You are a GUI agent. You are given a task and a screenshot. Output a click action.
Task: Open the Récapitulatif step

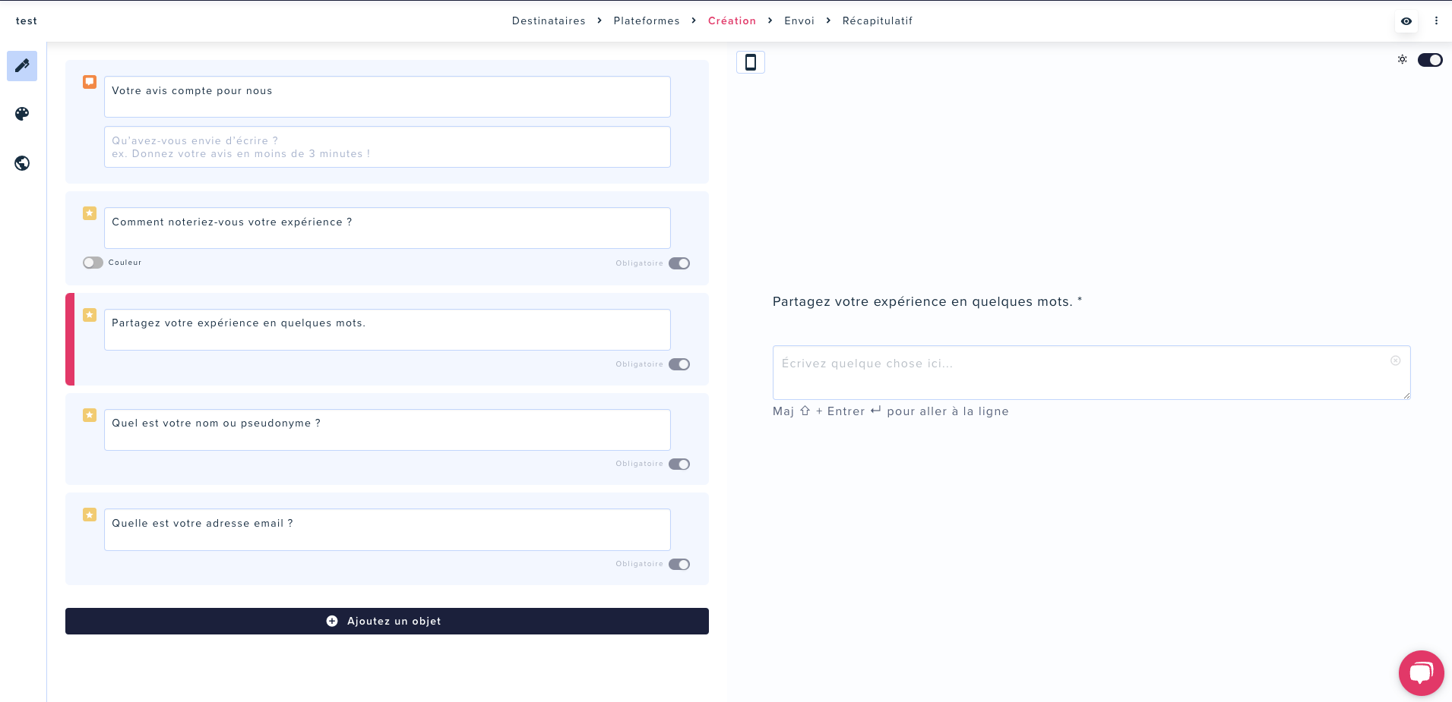pyautogui.click(x=877, y=21)
